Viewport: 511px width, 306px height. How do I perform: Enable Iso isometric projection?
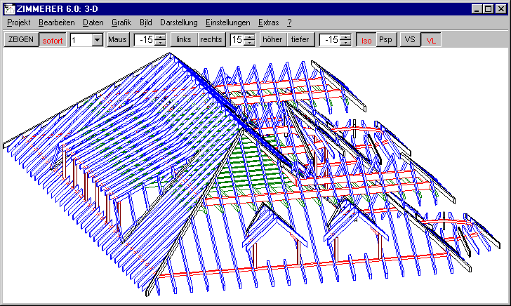click(x=365, y=40)
